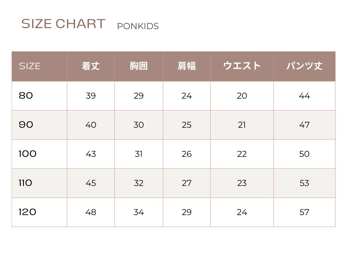Click the 胸囲 value 31 for size 100

pos(138,154)
